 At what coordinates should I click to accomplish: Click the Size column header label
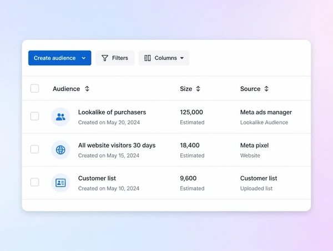coord(186,89)
